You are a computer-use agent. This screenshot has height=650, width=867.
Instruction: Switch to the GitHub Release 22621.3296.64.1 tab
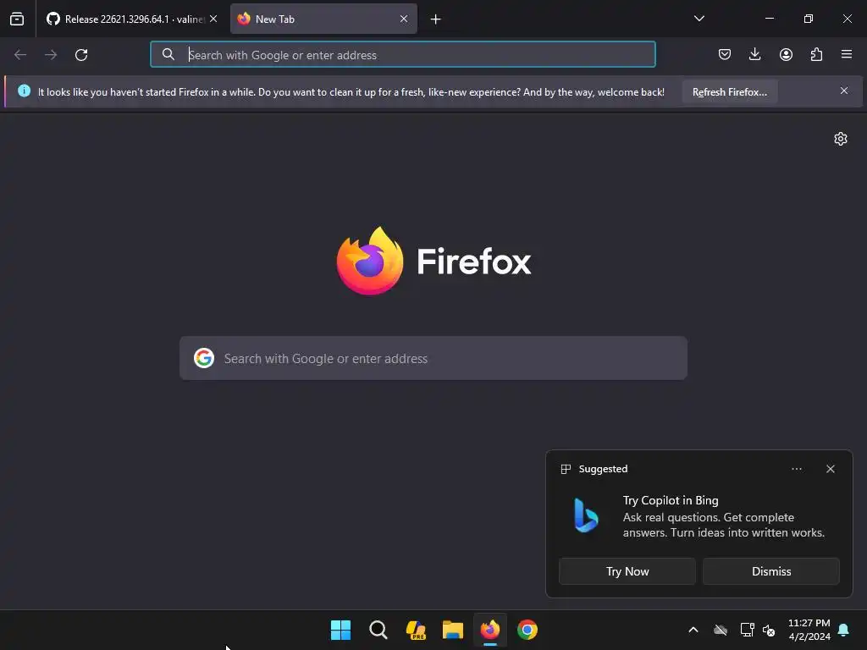131,19
